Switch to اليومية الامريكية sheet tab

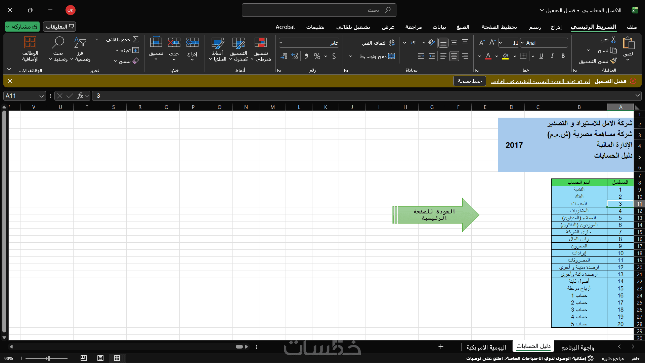pyautogui.click(x=486, y=348)
